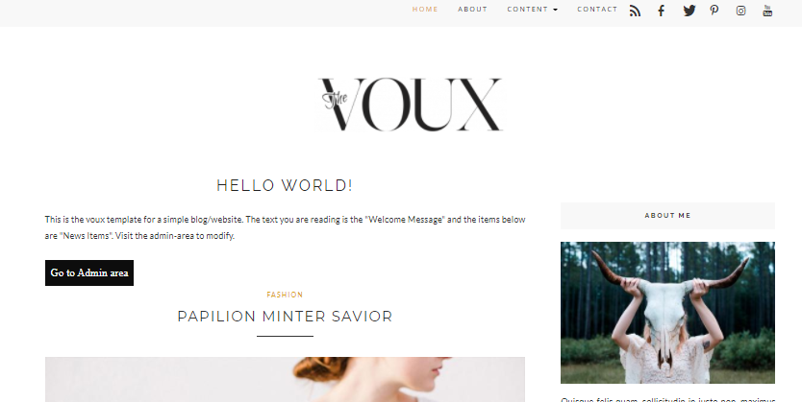Click the caret arrow beside Content
Screen dimensions: 802x402
point(556,10)
